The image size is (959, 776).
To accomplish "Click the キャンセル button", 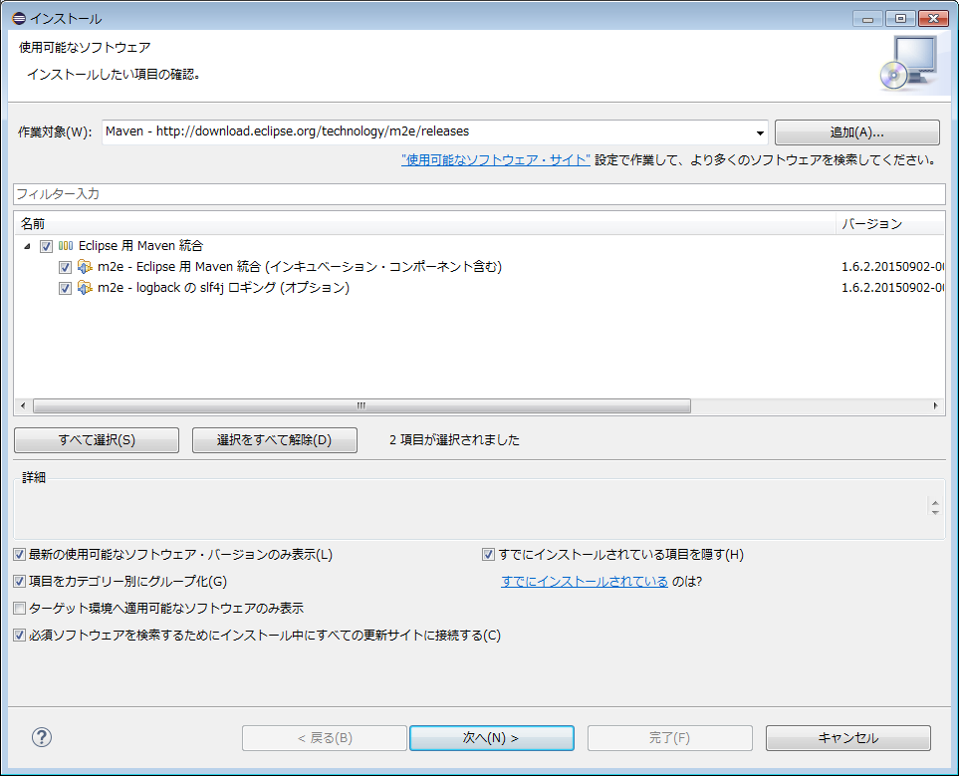I will tap(848, 738).
